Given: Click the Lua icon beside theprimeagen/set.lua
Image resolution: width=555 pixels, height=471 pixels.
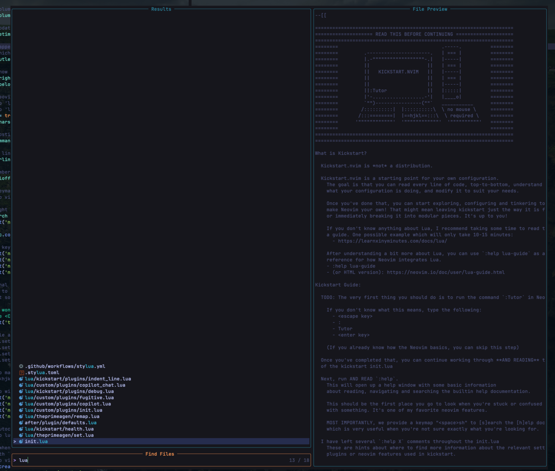Looking at the screenshot, I should point(21,435).
